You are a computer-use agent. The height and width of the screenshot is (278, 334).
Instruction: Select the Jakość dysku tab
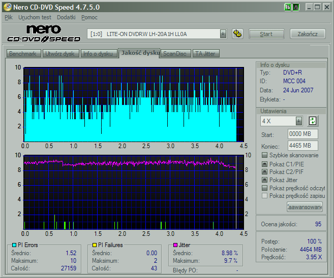pyautogui.click(x=139, y=53)
